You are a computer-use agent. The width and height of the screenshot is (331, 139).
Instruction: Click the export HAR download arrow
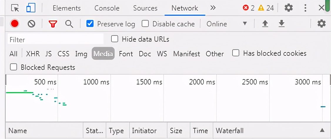point(282,24)
